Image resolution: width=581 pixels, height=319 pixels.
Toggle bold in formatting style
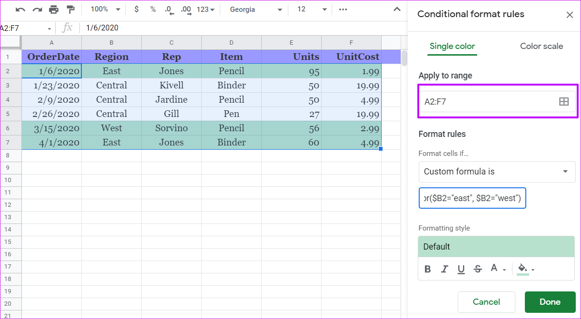pos(427,269)
